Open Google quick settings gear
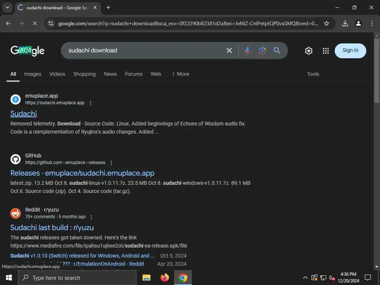380x285 pixels. pyautogui.click(x=308, y=50)
